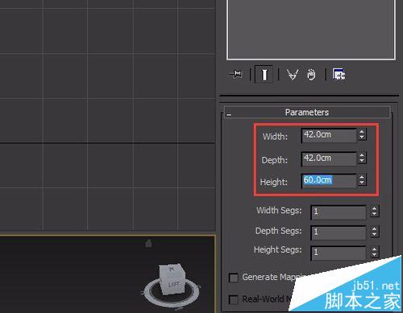Increase Width Segs spinner up arrow
403x313 pixels.
(375, 208)
